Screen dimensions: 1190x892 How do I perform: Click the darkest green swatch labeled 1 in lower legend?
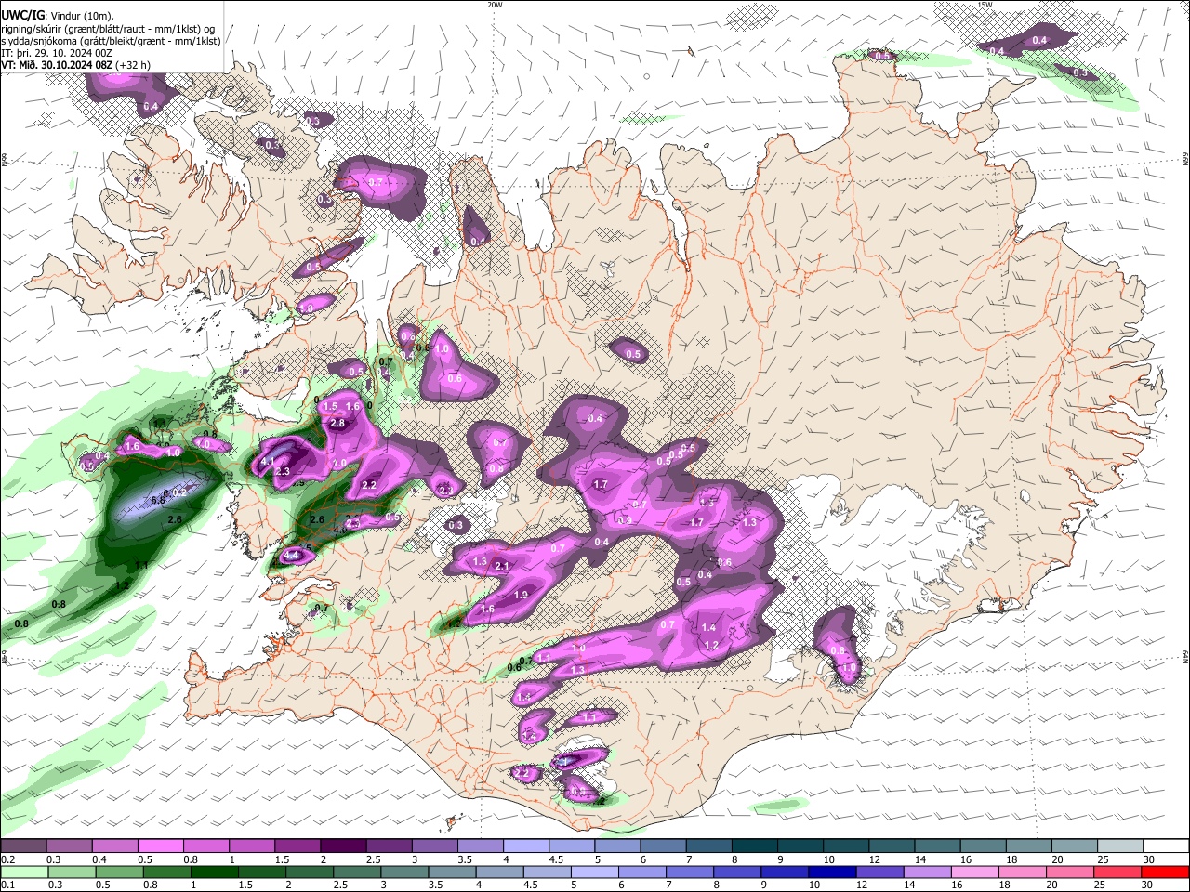point(216,872)
